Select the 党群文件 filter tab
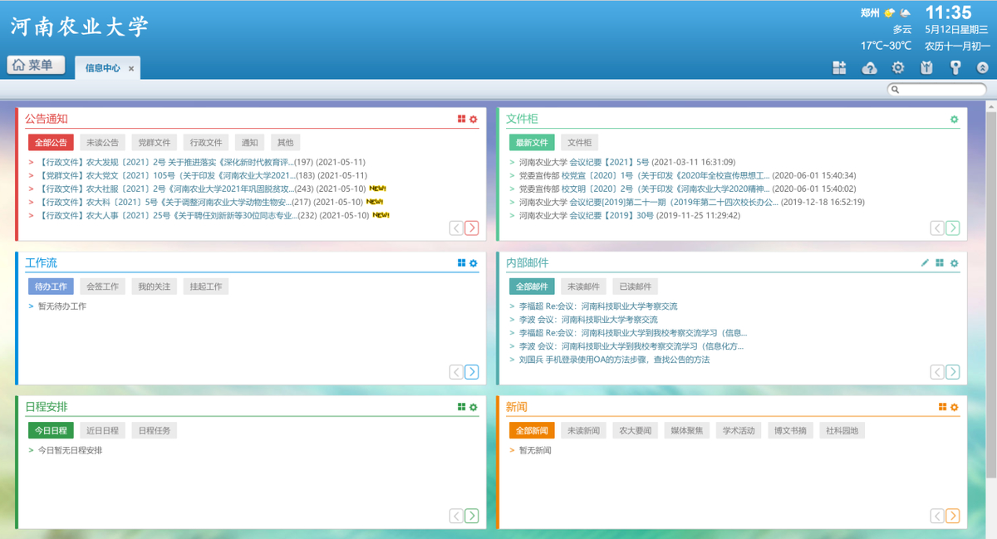Viewport: 997px width, 539px height. tap(155, 143)
